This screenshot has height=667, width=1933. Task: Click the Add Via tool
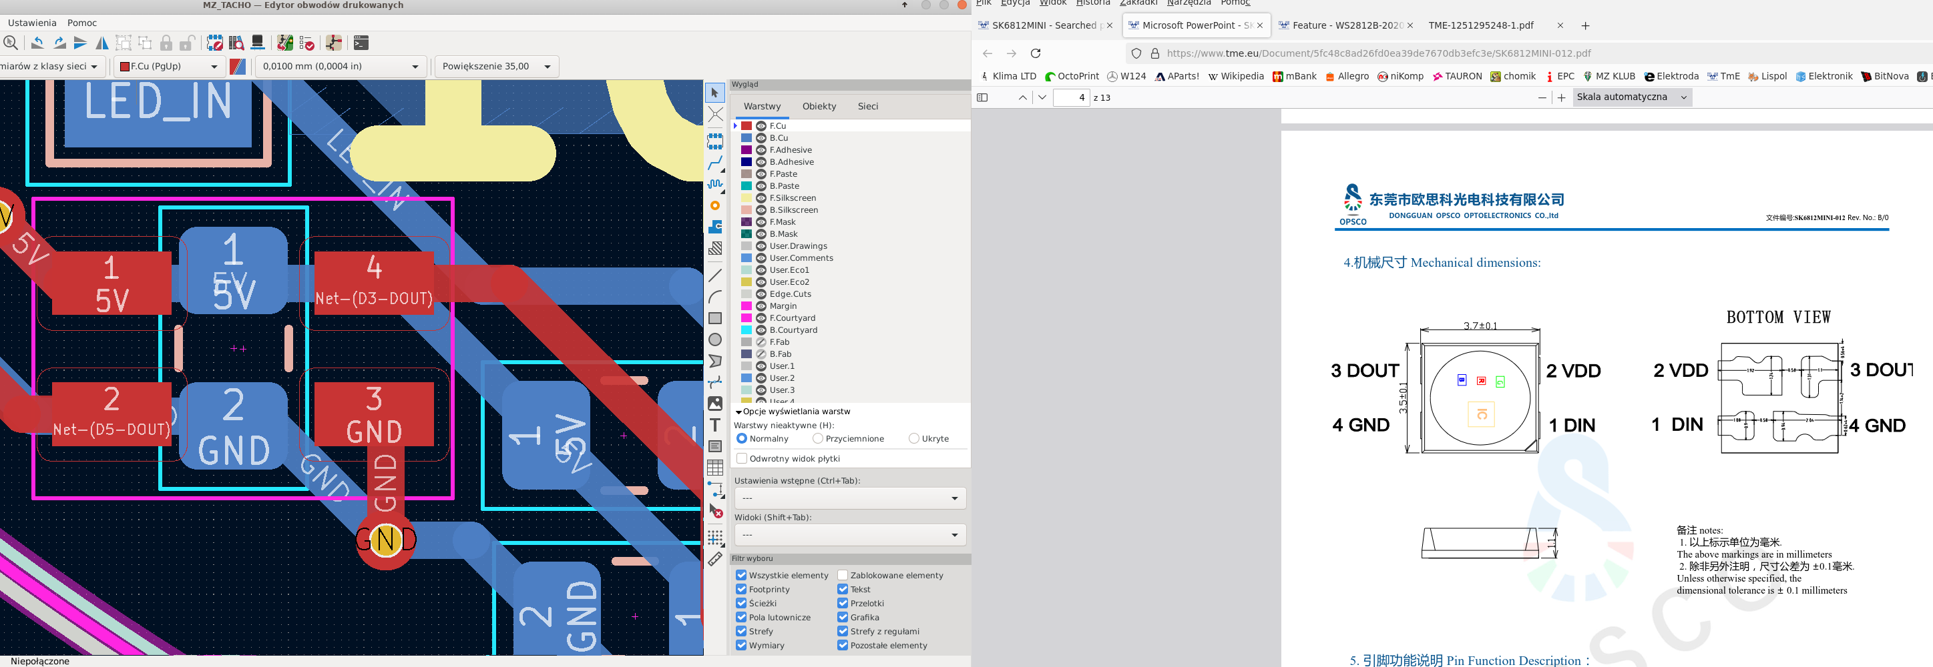click(x=715, y=205)
